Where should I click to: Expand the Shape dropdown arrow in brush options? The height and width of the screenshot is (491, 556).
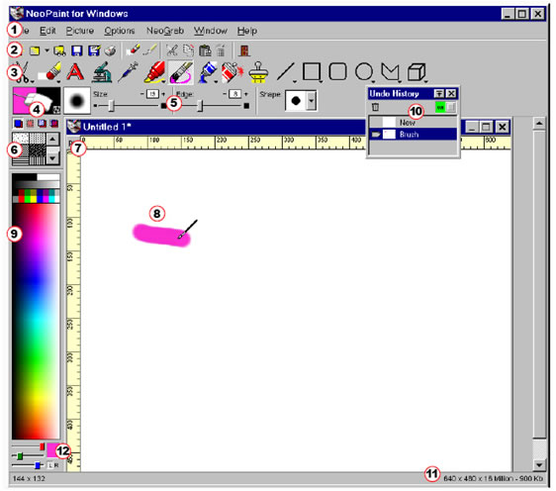(311, 101)
